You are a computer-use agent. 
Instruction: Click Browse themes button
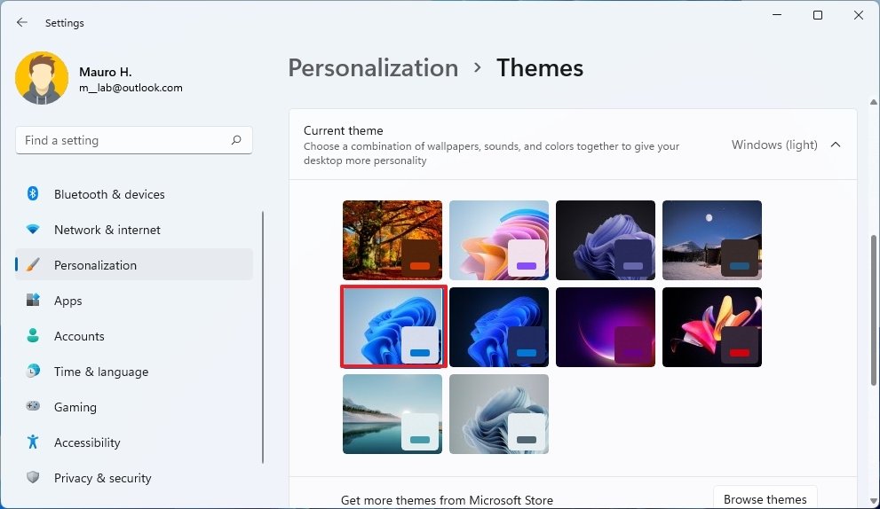coord(765,499)
